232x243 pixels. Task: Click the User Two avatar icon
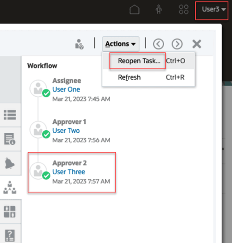click(x=38, y=129)
